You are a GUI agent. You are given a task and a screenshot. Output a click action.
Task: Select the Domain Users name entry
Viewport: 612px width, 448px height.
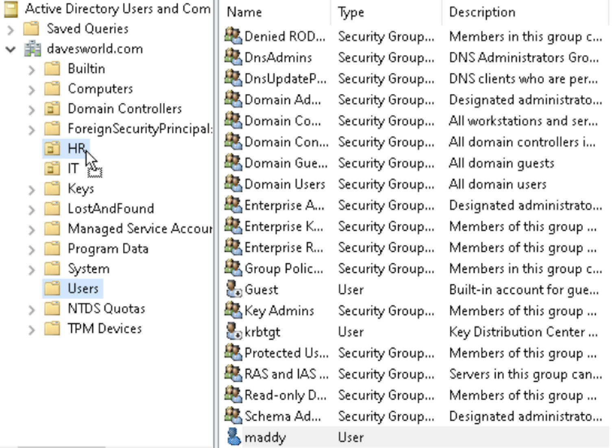point(285,184)
